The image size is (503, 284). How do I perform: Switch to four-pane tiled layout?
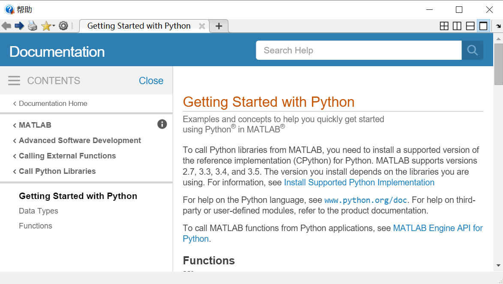click(444, 26)
